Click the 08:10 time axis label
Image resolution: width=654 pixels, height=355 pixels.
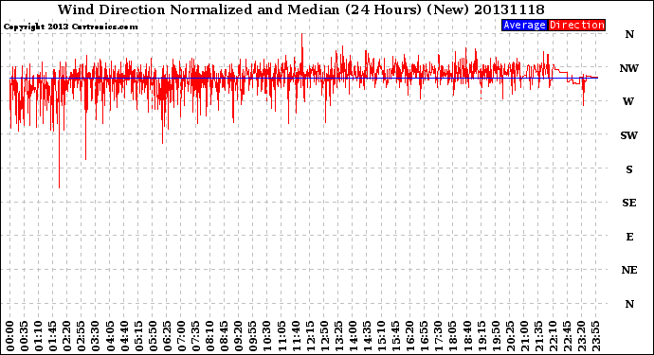(x=209, y=336)
